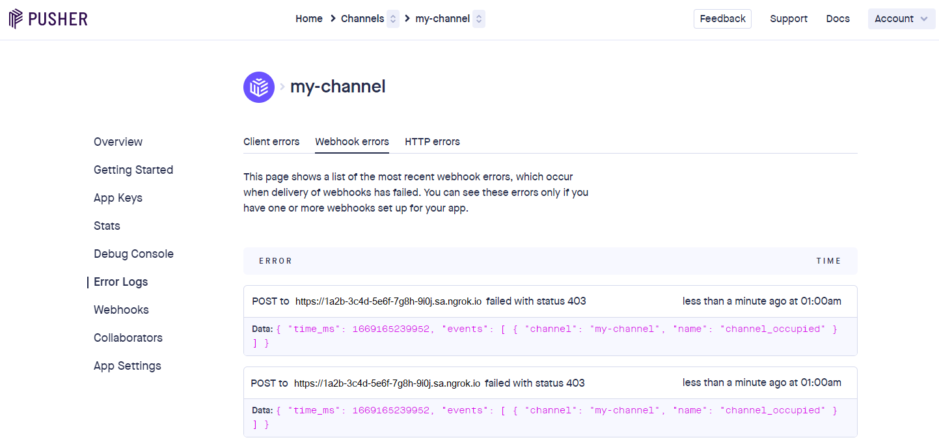The image size is (939, 442).
Task: Open the App Keys page
Action: coord(118,197)
